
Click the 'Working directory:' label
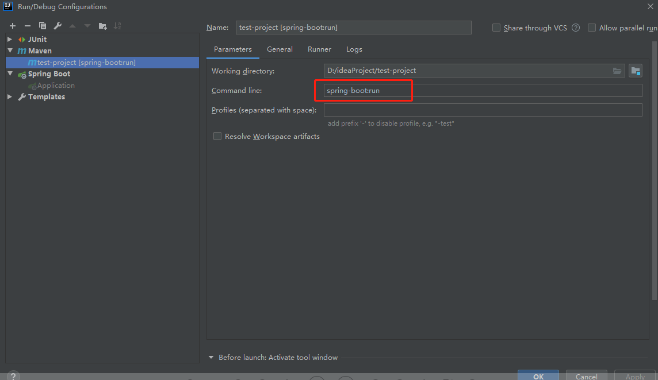243,71
